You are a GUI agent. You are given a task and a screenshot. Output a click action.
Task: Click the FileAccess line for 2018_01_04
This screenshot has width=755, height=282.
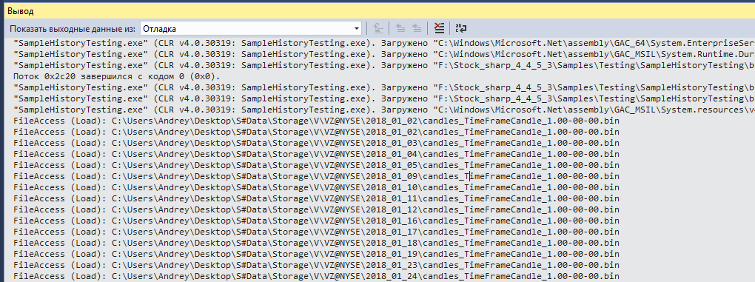click(316, 154)
